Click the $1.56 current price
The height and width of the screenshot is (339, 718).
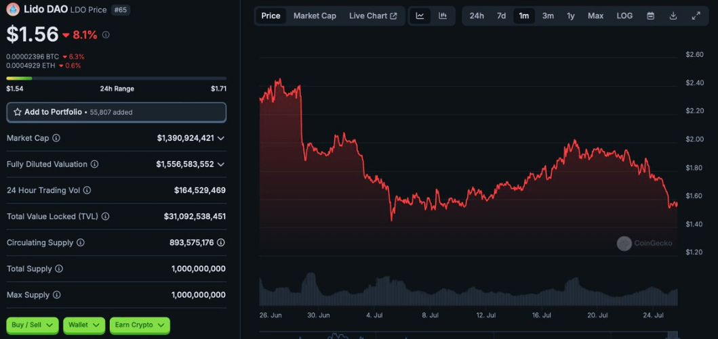[x=33, y=35]
